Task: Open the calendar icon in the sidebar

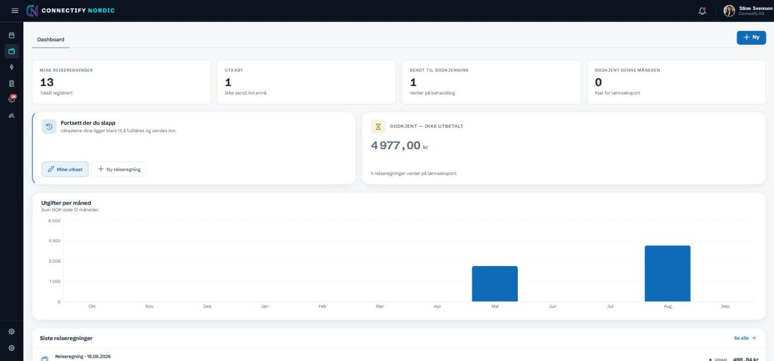Action: (x=12, y=35)
